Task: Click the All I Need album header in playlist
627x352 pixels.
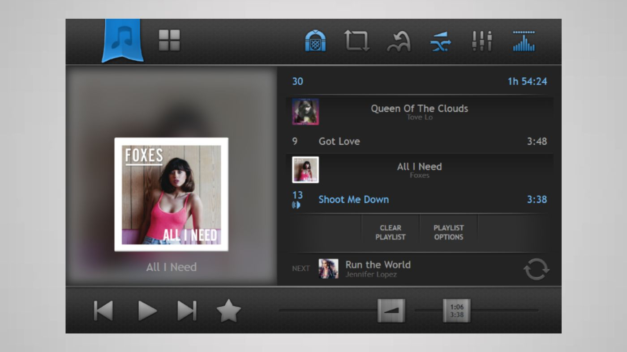Action: 420,170
